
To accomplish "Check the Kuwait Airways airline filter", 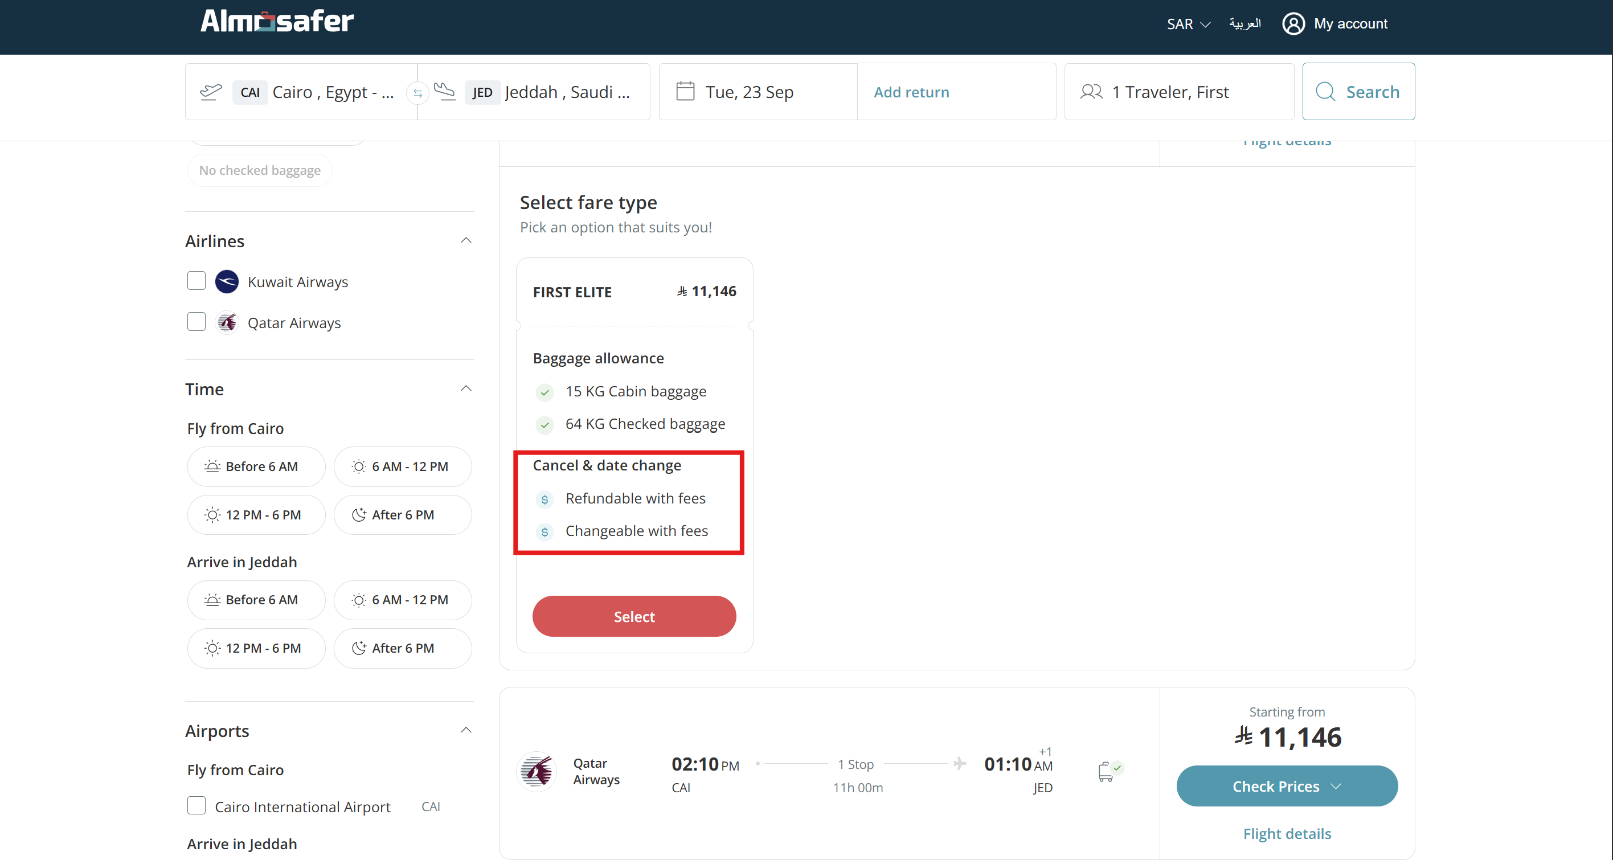I will 196,281.
